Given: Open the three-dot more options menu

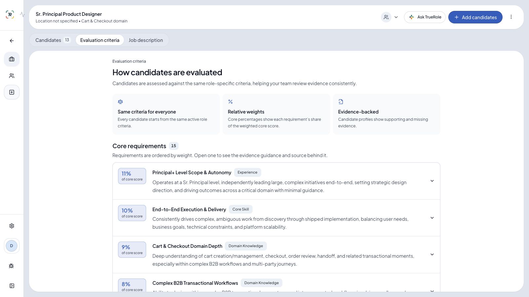Looking at the screenshot, I should coord(511,17).
